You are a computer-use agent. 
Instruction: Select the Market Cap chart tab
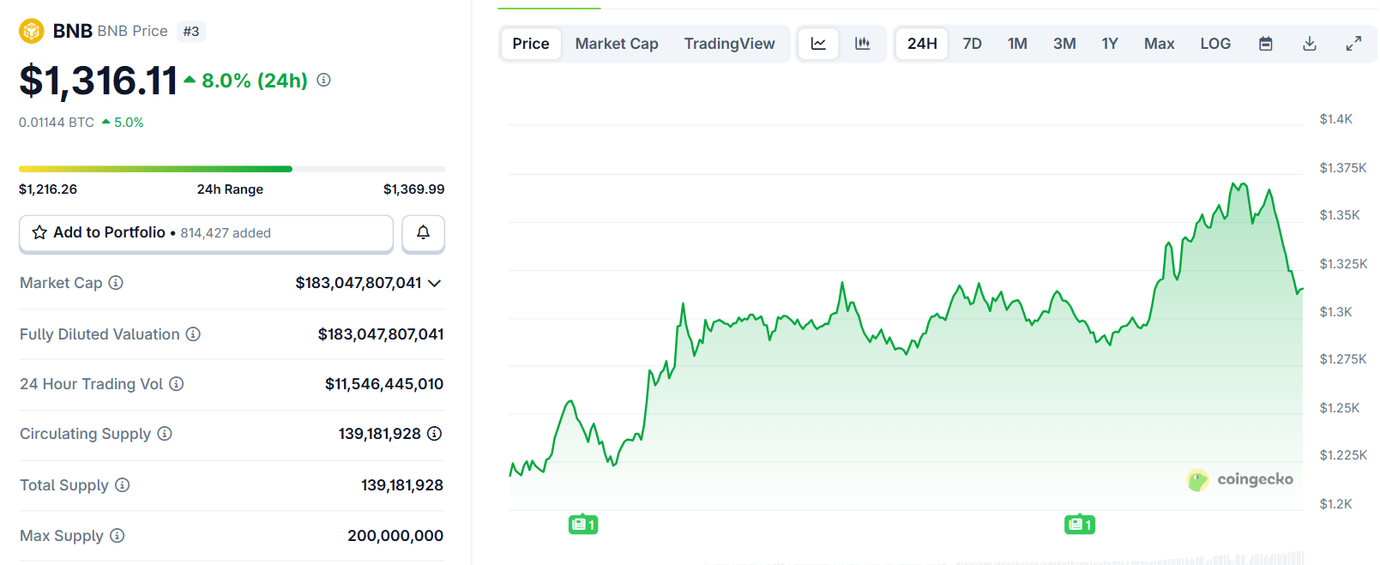tap(617, 44)
